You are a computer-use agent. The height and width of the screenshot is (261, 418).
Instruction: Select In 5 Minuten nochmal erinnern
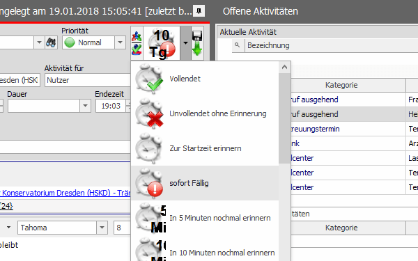pos(205,218)
